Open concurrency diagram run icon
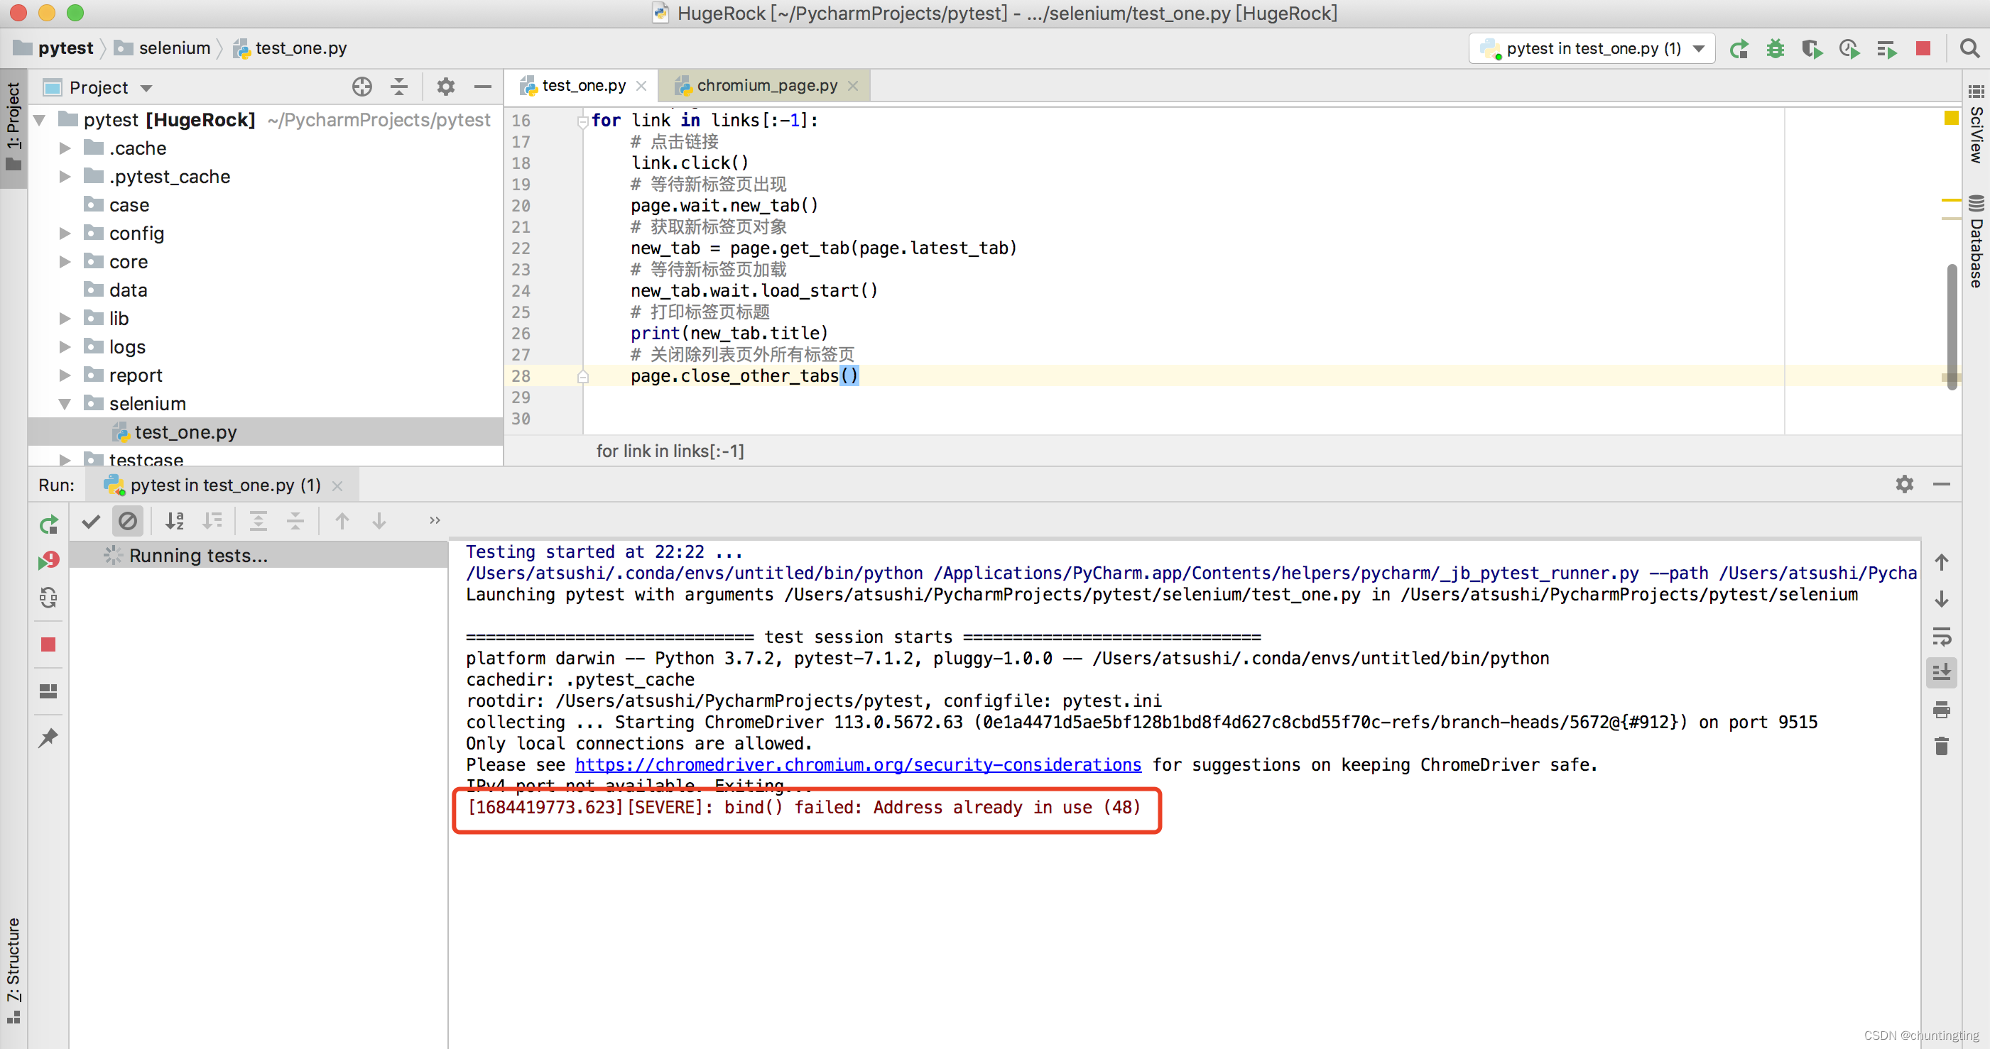 coord(1886,50)
